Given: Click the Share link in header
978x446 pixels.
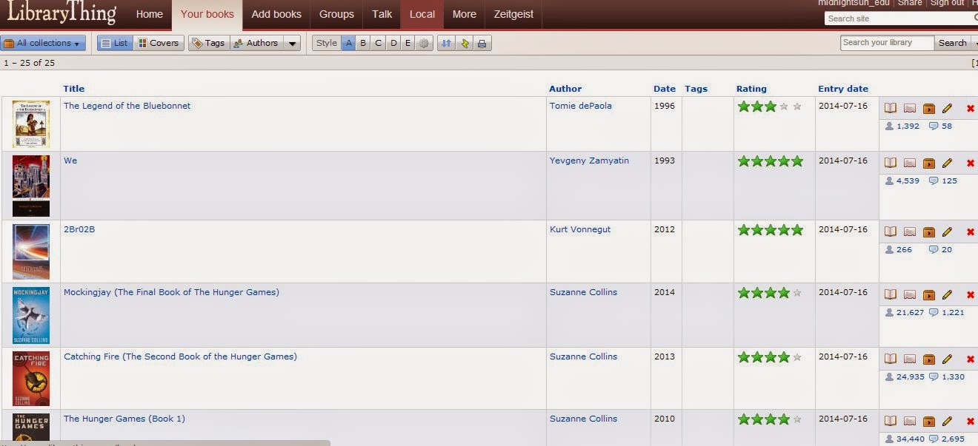Looking at the screenshot, I should 910,3.
